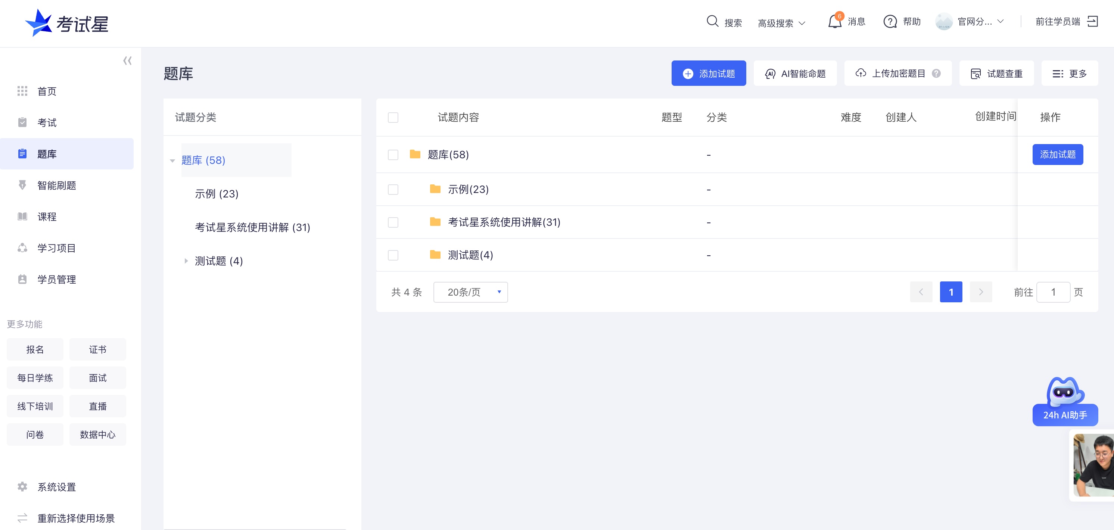Select 示例 (23) in category tree
Viewport: 1114px width, 530px height.
click(x=216, y=194)
